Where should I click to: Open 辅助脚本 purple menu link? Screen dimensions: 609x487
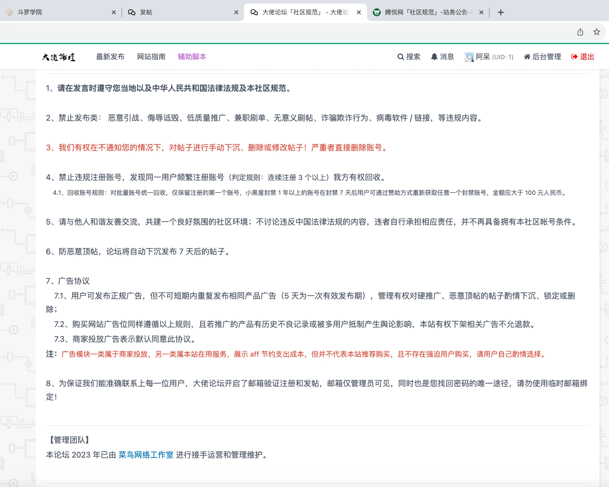[x=192, y=57]
